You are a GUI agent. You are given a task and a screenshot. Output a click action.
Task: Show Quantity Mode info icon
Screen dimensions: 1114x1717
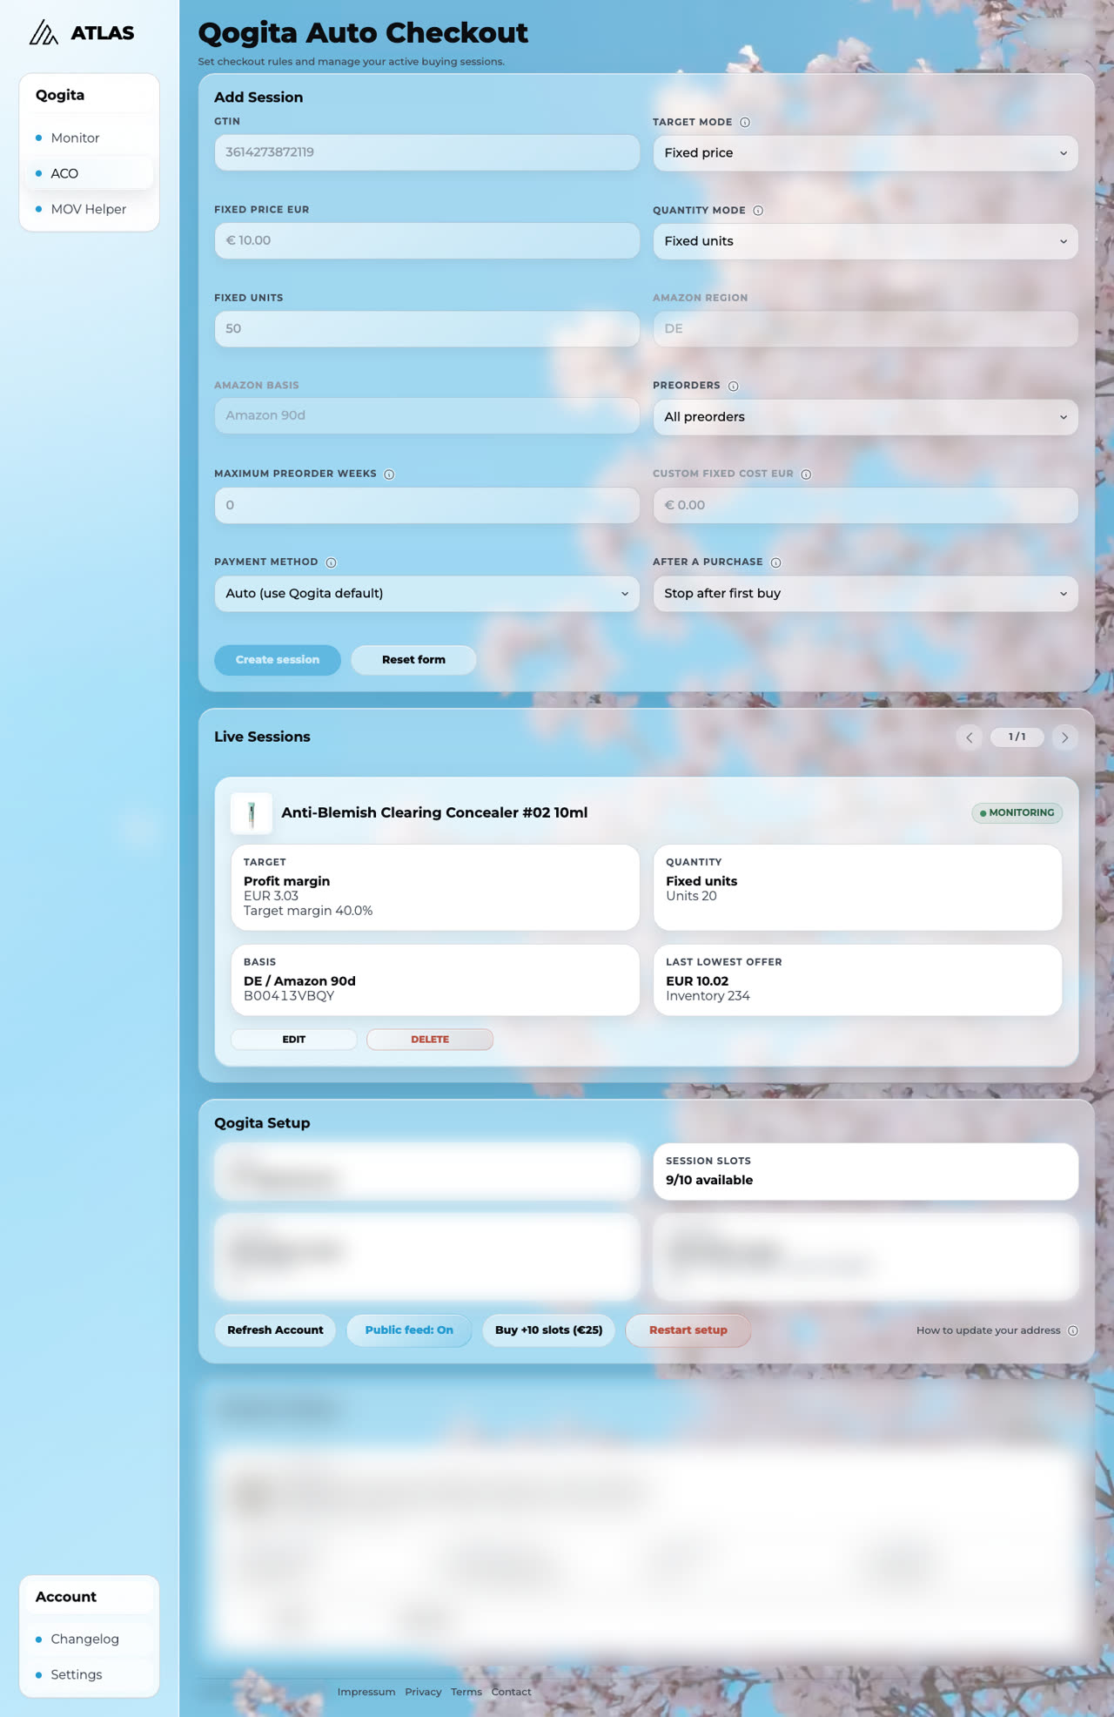pos(758,211)
